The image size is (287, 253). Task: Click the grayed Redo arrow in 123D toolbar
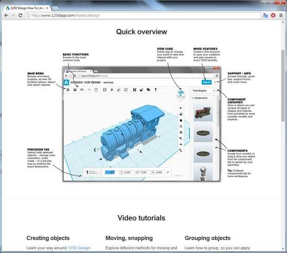click(x=89, y=90)
